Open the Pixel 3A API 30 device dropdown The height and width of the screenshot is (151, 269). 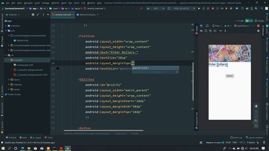[x=182, y=8]
